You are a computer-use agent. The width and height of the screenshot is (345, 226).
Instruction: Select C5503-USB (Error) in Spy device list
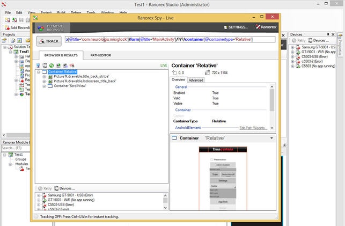pos(61,205)
